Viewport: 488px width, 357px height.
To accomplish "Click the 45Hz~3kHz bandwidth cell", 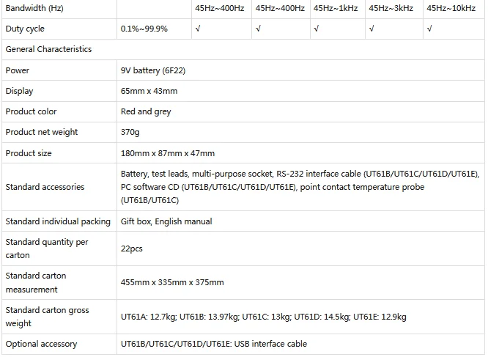I will click(x=391, y=7).
